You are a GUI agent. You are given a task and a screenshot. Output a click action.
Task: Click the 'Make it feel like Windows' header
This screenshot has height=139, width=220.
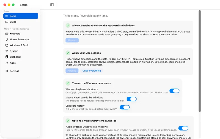click(16, 29)
